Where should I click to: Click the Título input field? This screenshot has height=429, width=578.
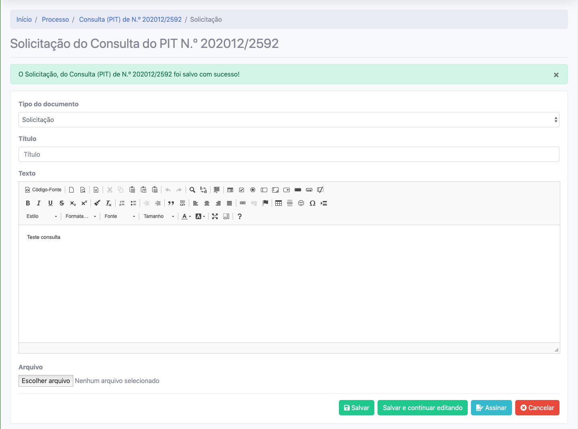point(289,154)
